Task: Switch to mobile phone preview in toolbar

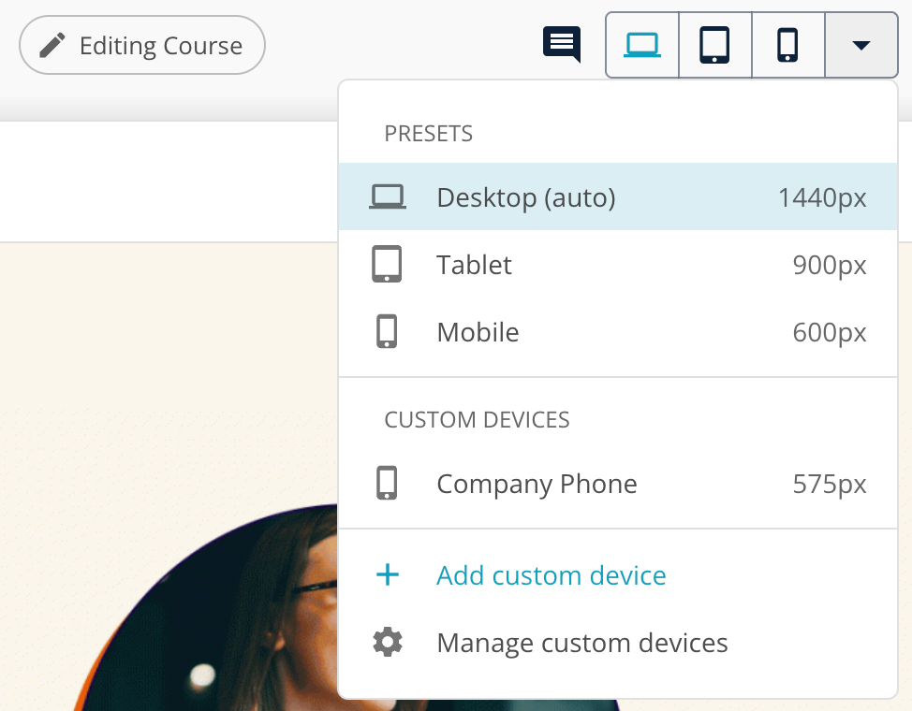Action: click(788, 45)
